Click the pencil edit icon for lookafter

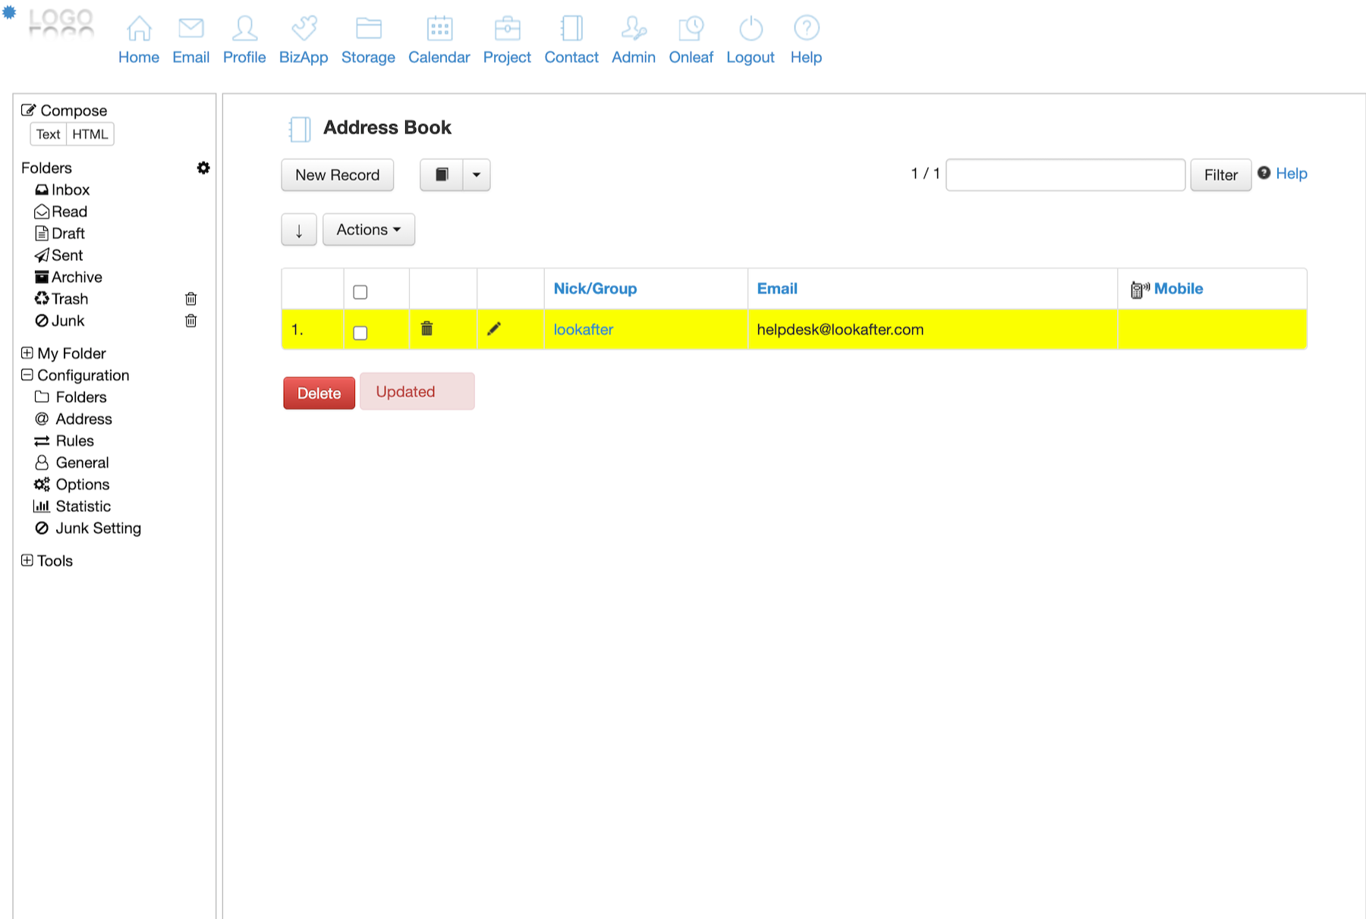[x=494, y=328]
